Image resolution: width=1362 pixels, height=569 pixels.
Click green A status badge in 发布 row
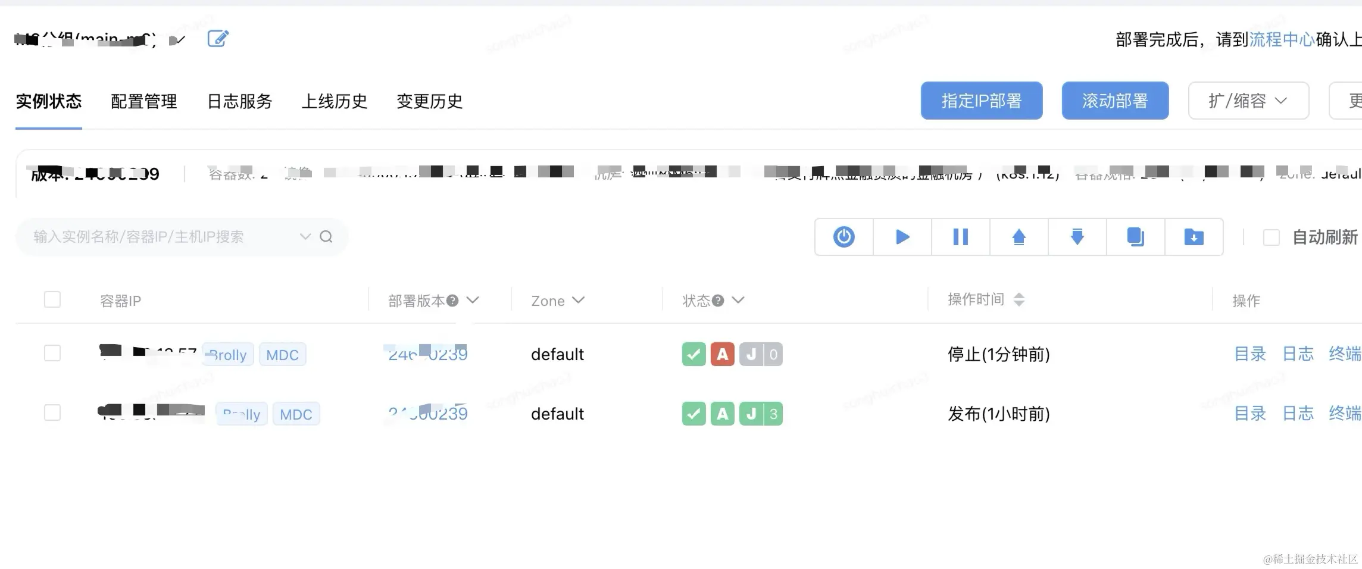pyautogui.click(x=722, y=414)
